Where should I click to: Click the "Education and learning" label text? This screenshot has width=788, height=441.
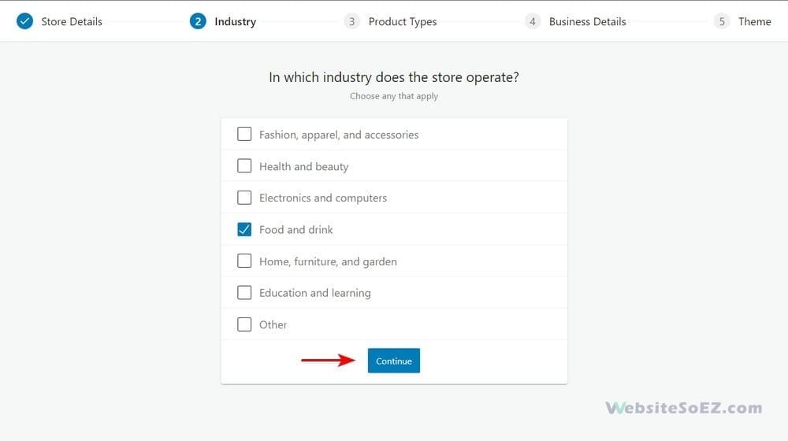[x=315, y=293]
